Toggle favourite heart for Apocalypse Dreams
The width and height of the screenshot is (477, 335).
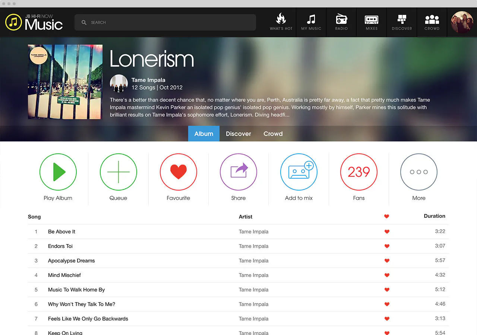387,261
